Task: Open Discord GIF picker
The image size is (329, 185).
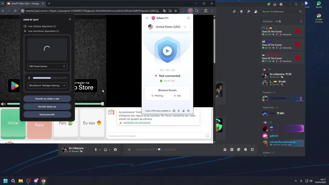Action: 232,150
